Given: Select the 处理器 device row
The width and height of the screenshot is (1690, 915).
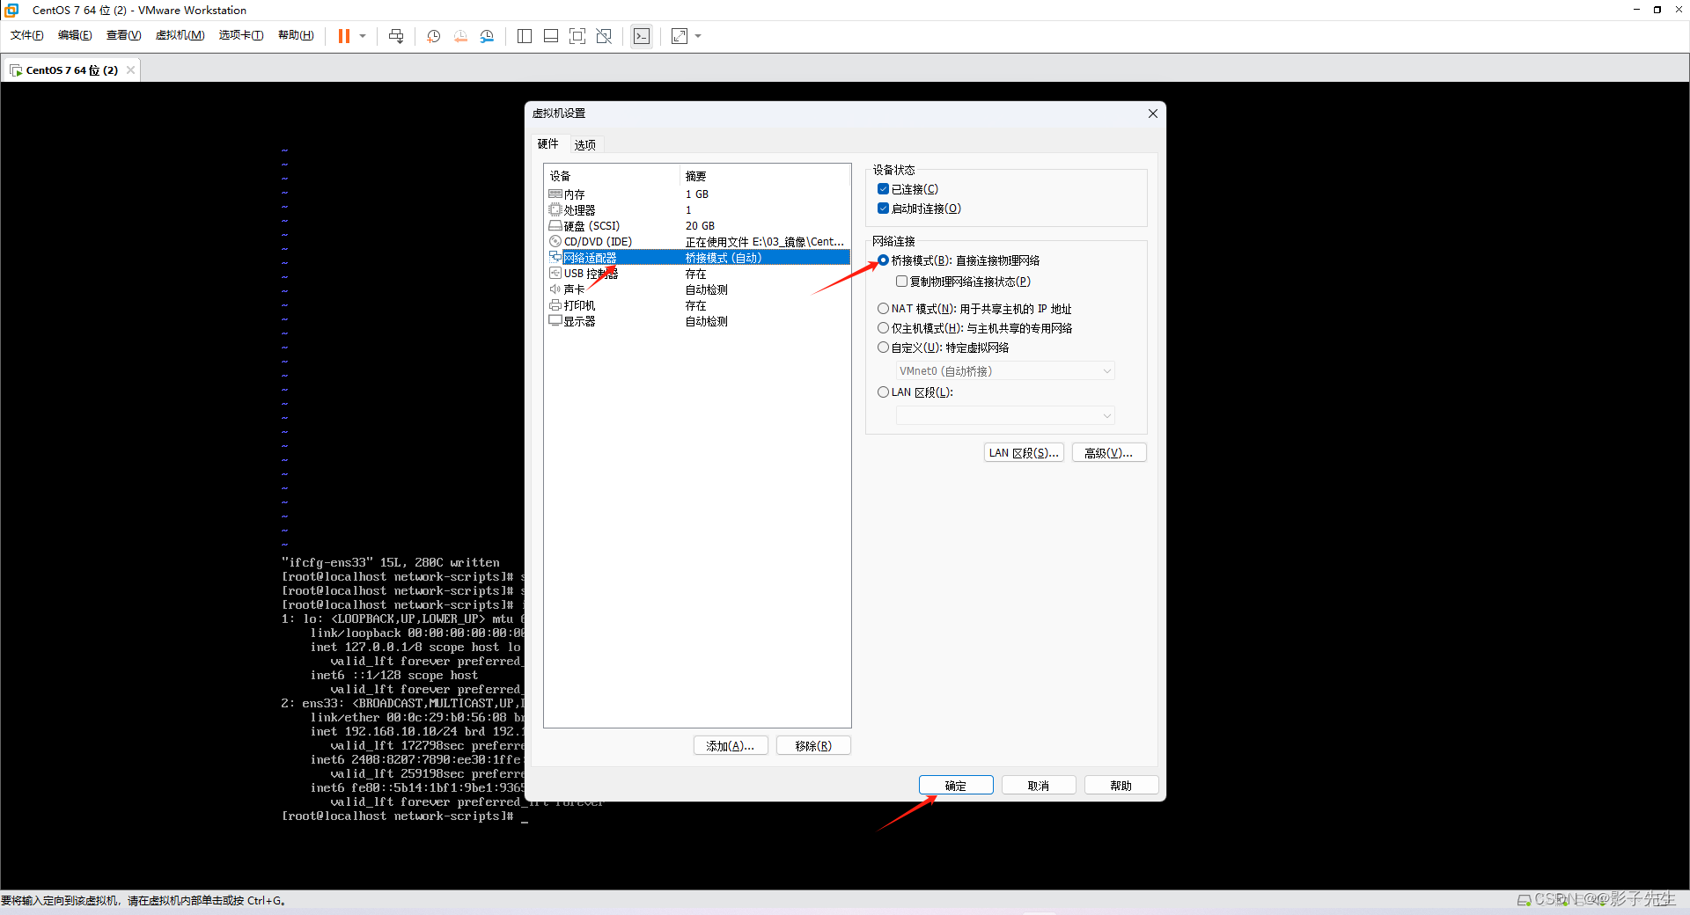Looking at the screenshot, I should (697, 210).
